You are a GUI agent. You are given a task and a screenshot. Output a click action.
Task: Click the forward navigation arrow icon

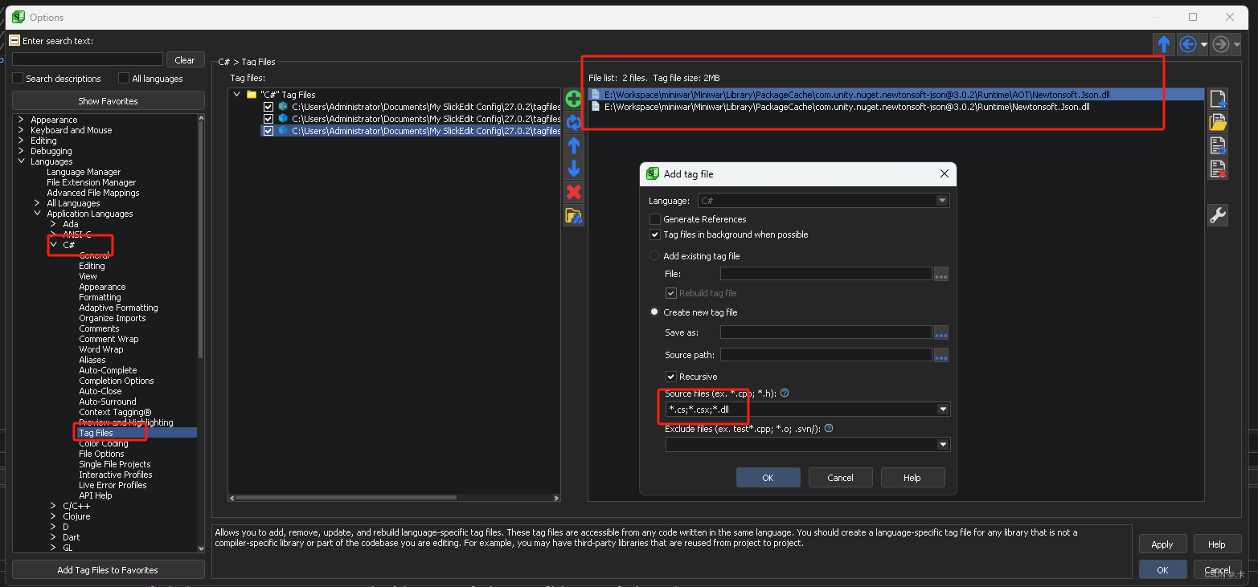click(1221, 44)
